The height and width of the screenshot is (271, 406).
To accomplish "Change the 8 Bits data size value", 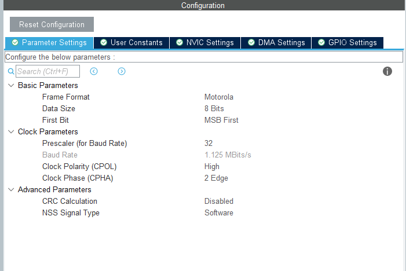I will pyautogui.click(x=214, y=108).
